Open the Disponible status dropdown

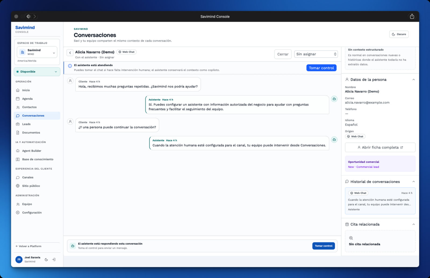[x=37, y=72]
